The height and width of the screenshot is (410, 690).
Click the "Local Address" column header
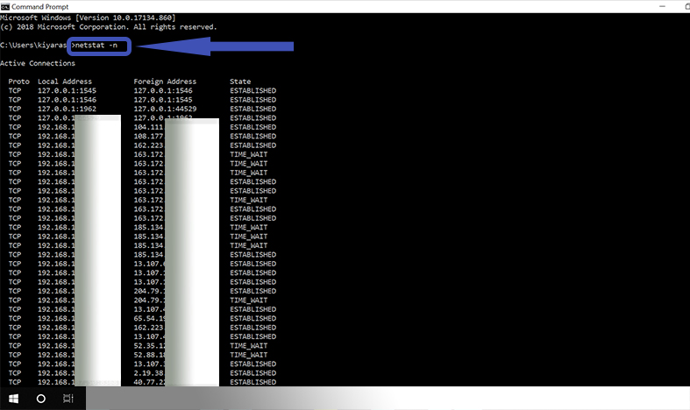(65, 81)
